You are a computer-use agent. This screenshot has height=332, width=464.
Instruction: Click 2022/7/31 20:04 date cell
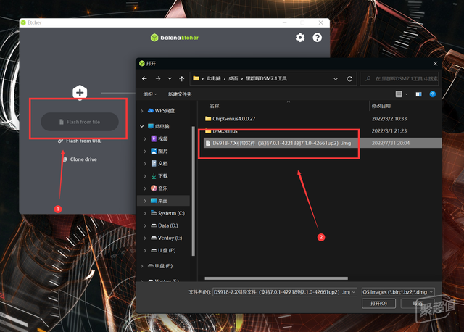[391, 143]
